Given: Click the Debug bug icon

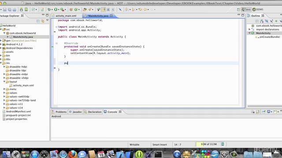Looking at the screenshot, I should pos(49,10).
